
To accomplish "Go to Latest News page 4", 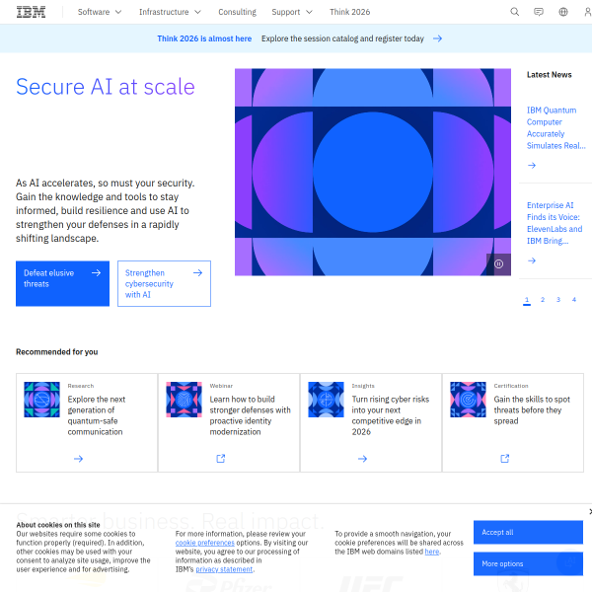I will (x=574, y=300).
